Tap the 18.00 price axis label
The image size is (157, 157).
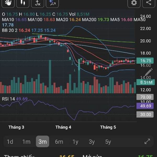145,53
